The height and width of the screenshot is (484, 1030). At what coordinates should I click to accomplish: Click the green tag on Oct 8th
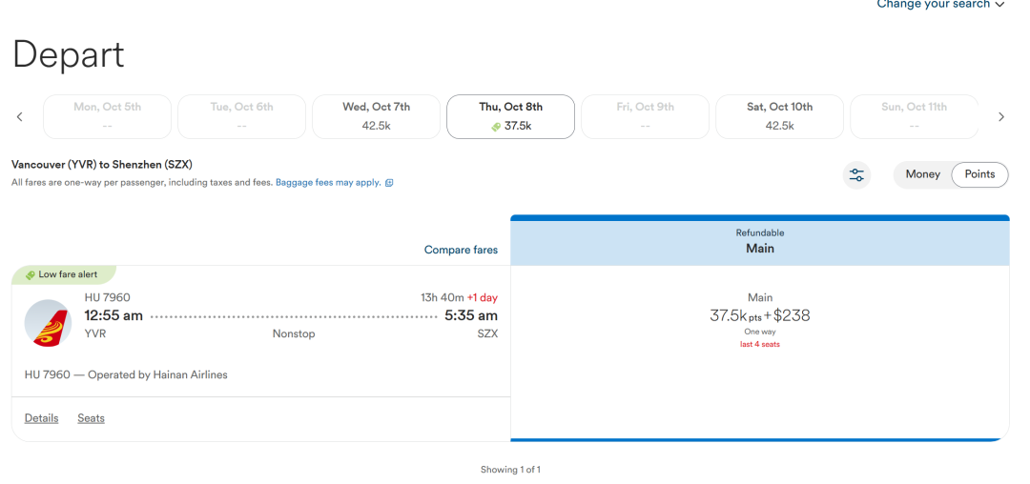click(496, 127)
